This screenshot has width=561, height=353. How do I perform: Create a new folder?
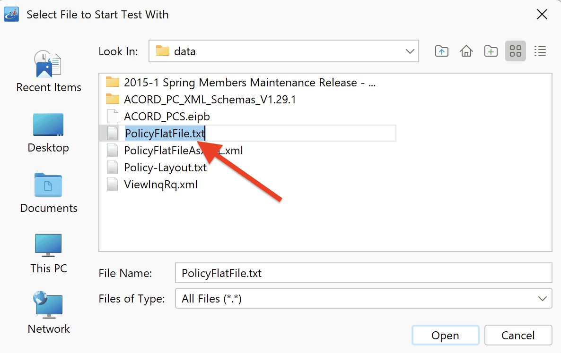[491, 51]
